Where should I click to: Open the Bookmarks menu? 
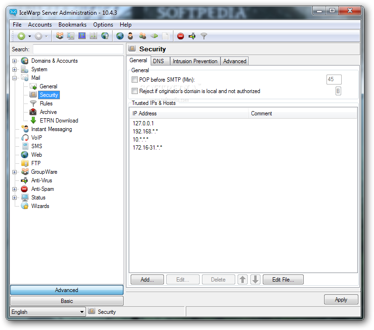(x=72, y=25)
